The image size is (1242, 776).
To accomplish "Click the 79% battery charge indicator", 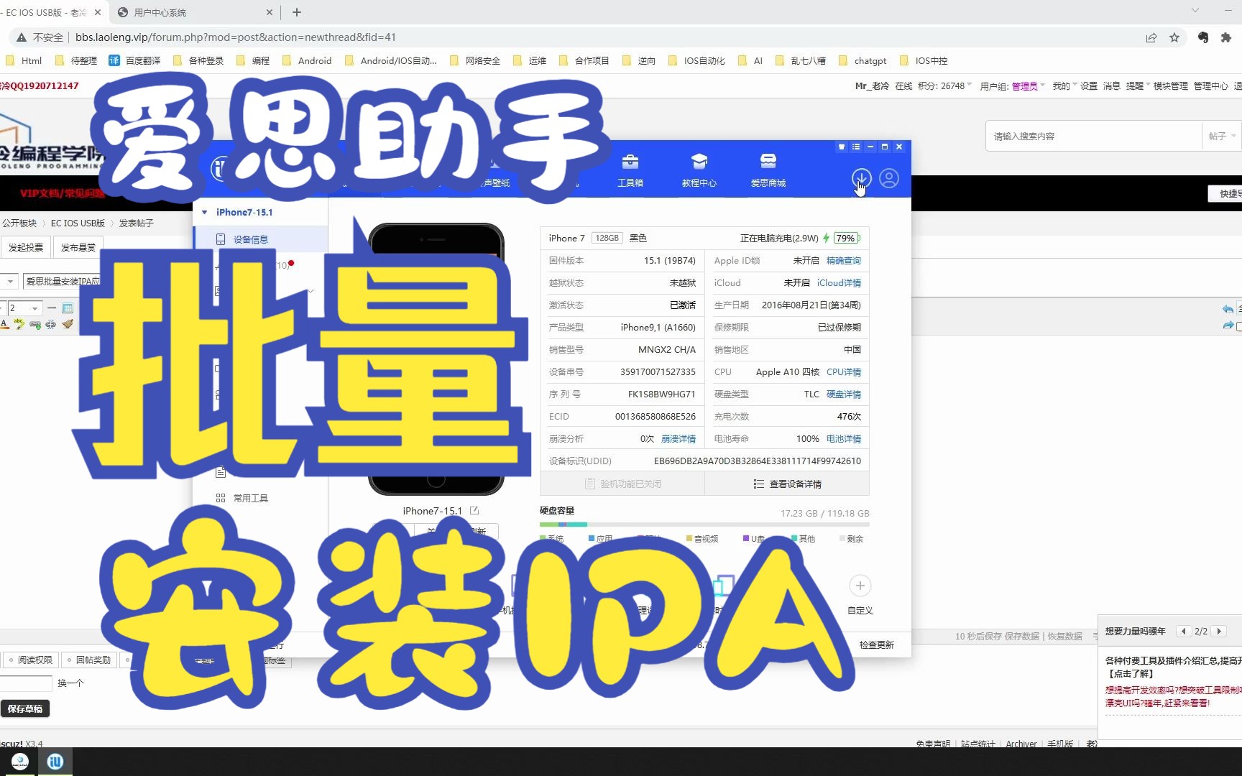I will click(847, 238).
